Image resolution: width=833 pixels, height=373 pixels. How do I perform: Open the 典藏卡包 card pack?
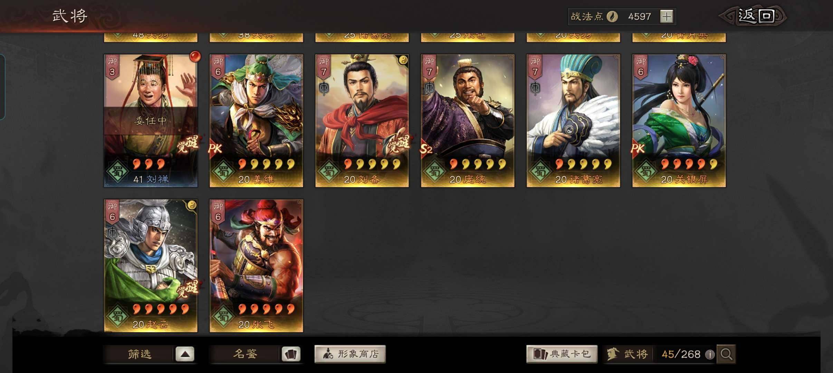(x=562, y=354)
